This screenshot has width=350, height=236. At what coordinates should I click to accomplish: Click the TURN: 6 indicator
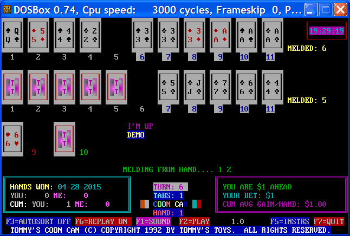coord(170,187)
